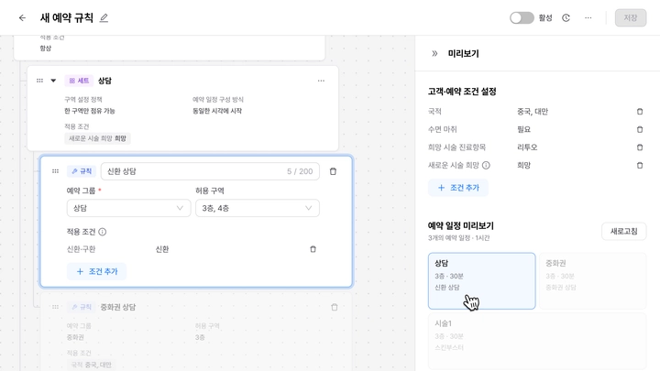Screen dimensions: 660x371
Task: Open the 허용 구역 dropdown showing 3층, 4층
Action: 258,208
